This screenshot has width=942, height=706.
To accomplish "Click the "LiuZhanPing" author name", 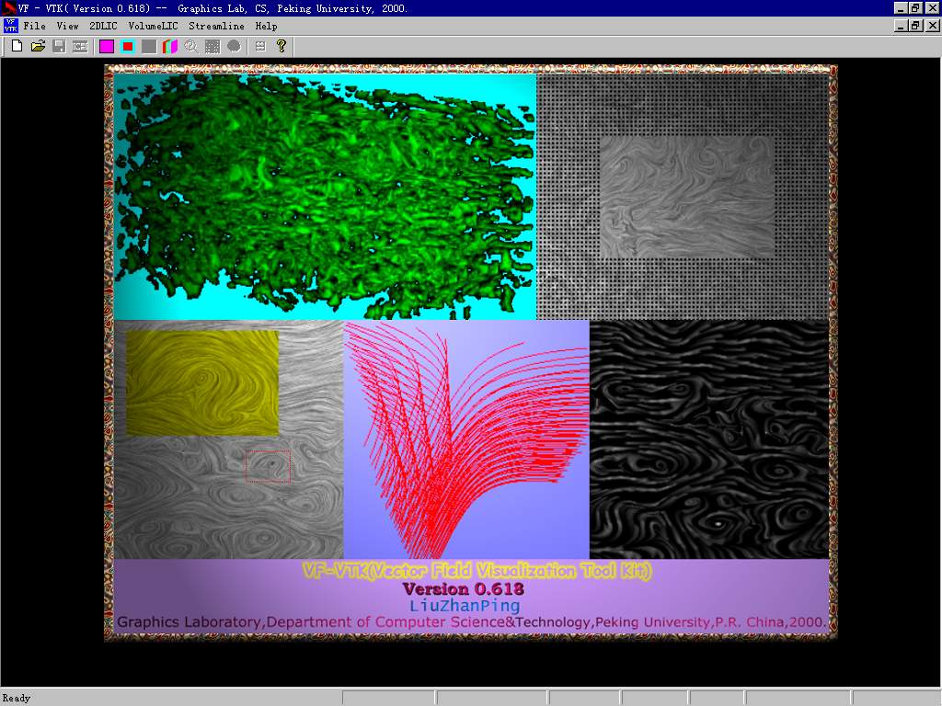I will pos(465,605).
